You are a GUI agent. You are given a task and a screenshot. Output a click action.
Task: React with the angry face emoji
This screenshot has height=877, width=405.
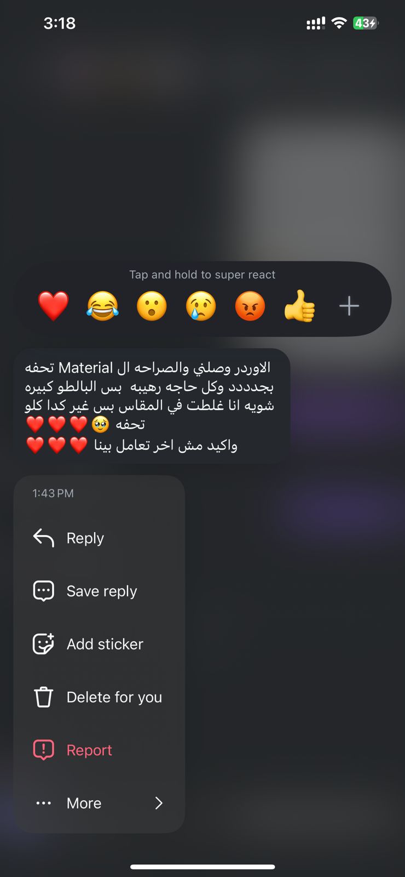(x=250, y=306)
